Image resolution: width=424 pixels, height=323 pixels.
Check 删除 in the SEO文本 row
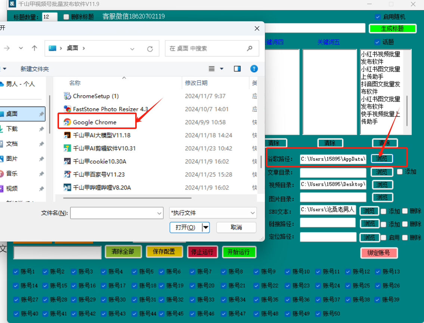pyautogui.click(x=405, y=211)
